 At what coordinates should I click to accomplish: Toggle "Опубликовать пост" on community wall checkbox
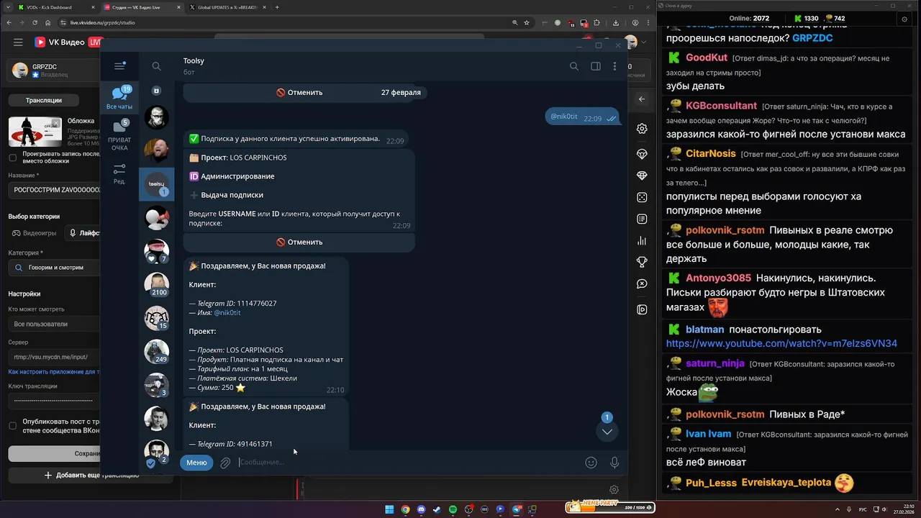tap(12, 425)
